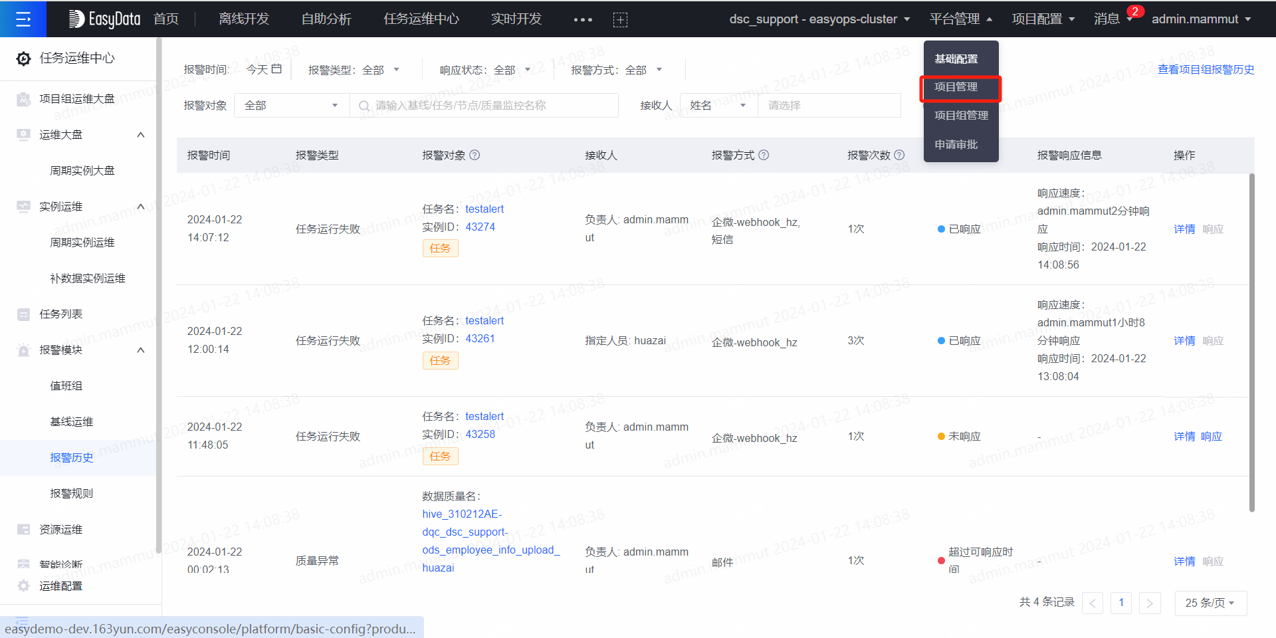1276x638 pixels.
Task: Open instance ID 43261 link
Action: [x=480, y=338]
